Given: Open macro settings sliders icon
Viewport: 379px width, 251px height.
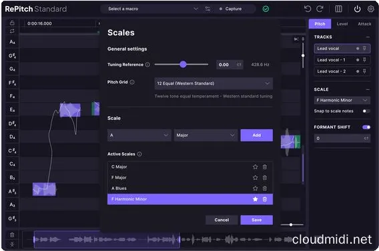Looking at the screenshot, I should [208, 9].
